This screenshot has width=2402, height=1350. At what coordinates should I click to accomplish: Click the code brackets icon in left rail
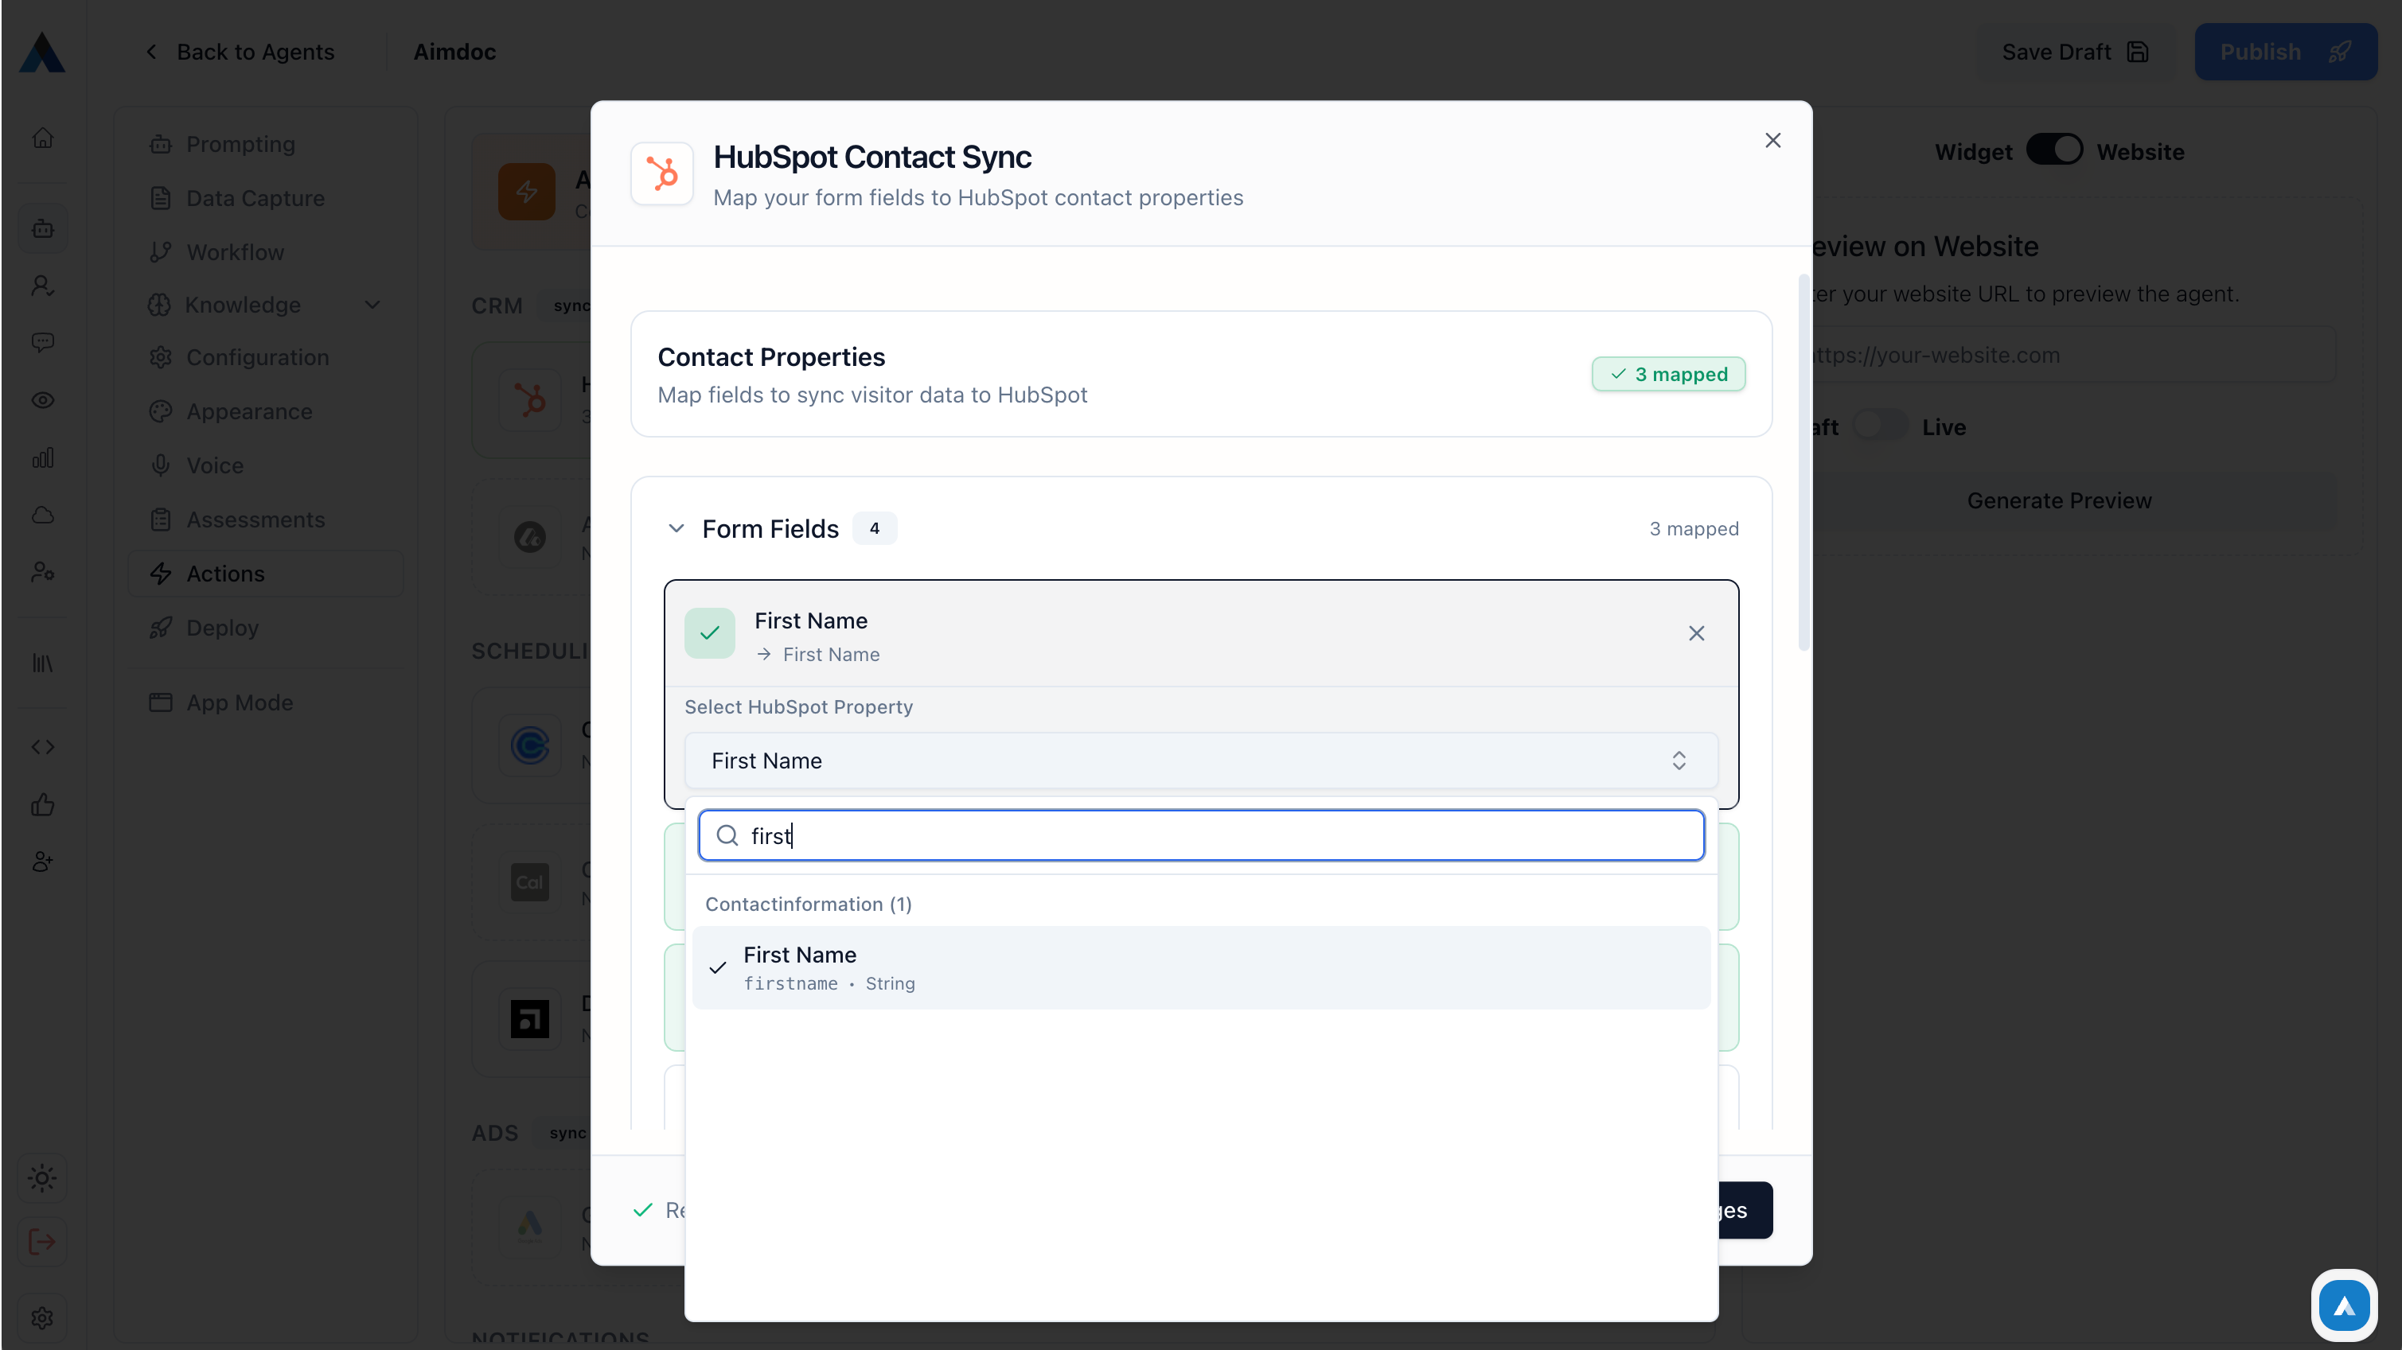point(43,747)
